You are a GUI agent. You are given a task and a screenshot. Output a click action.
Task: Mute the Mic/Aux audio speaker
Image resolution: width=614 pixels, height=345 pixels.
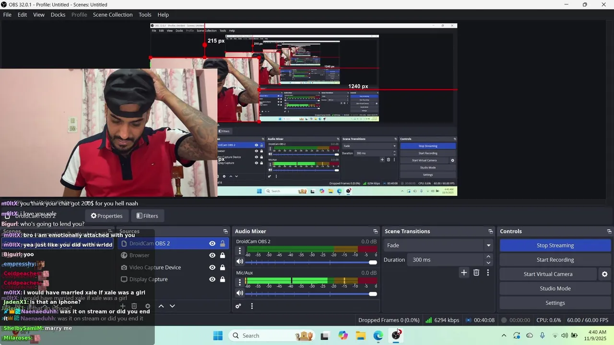point(240,293)
